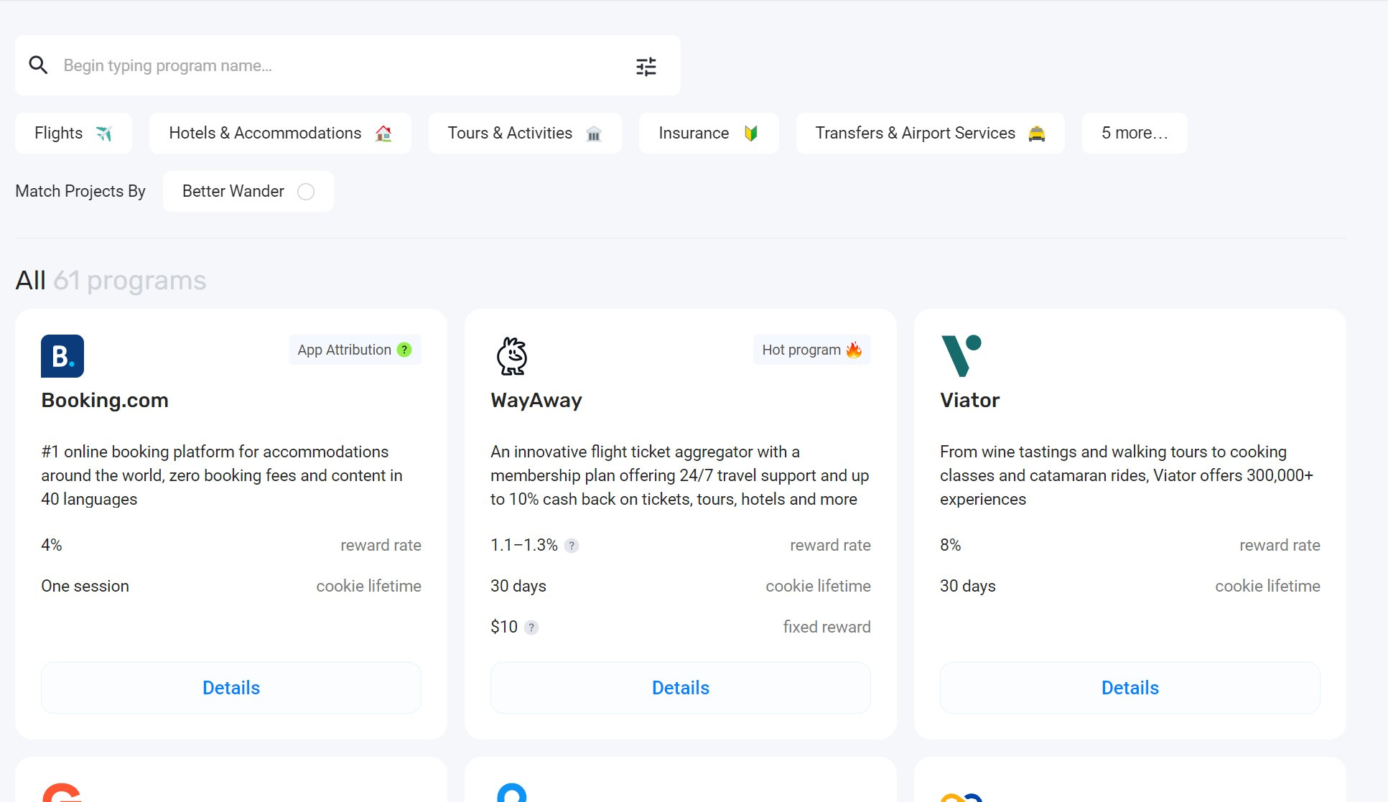The image size is (1388, 802).
Task: Click the 'fixed reward' label in WayAway card
Action: [x=827, y=627]
